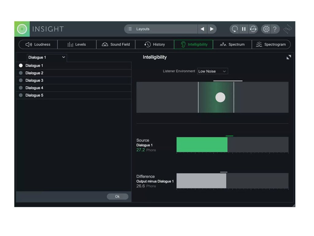Go to next layout with right arrow
Image resolution: width=314 pixels, height=236 pixels.
tap(212, 29)
